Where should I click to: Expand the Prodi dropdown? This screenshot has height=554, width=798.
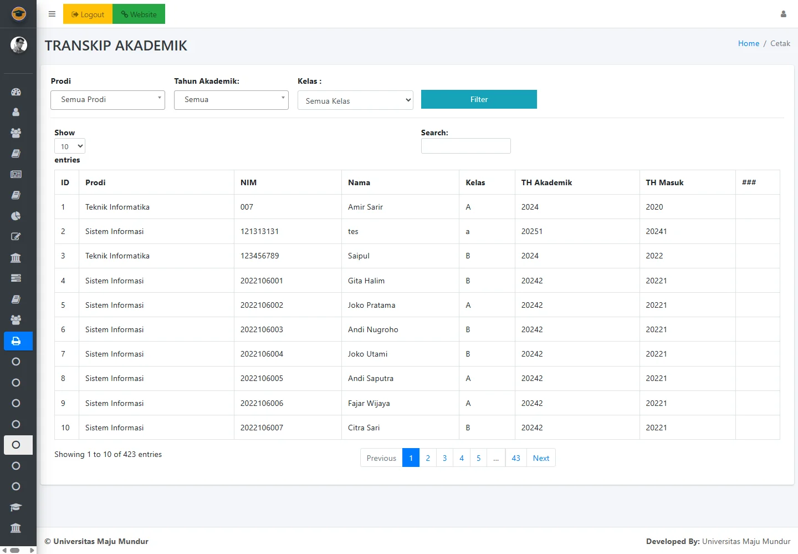click(x=108, y=100)
